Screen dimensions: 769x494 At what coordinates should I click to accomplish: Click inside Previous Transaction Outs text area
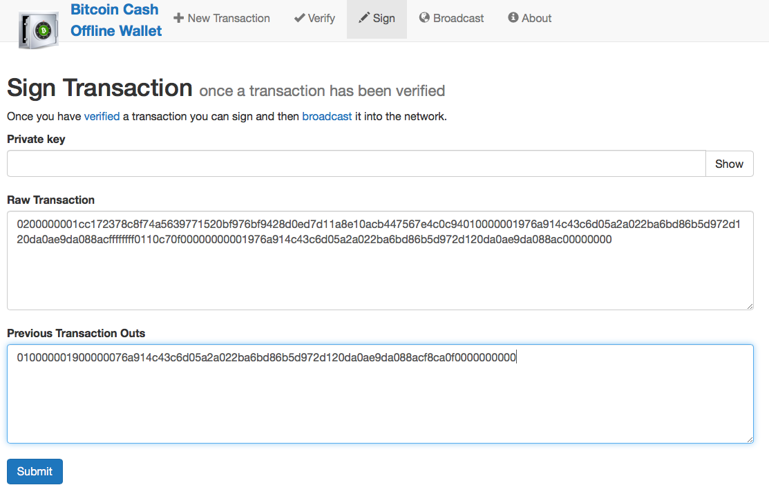coord(380,394)
